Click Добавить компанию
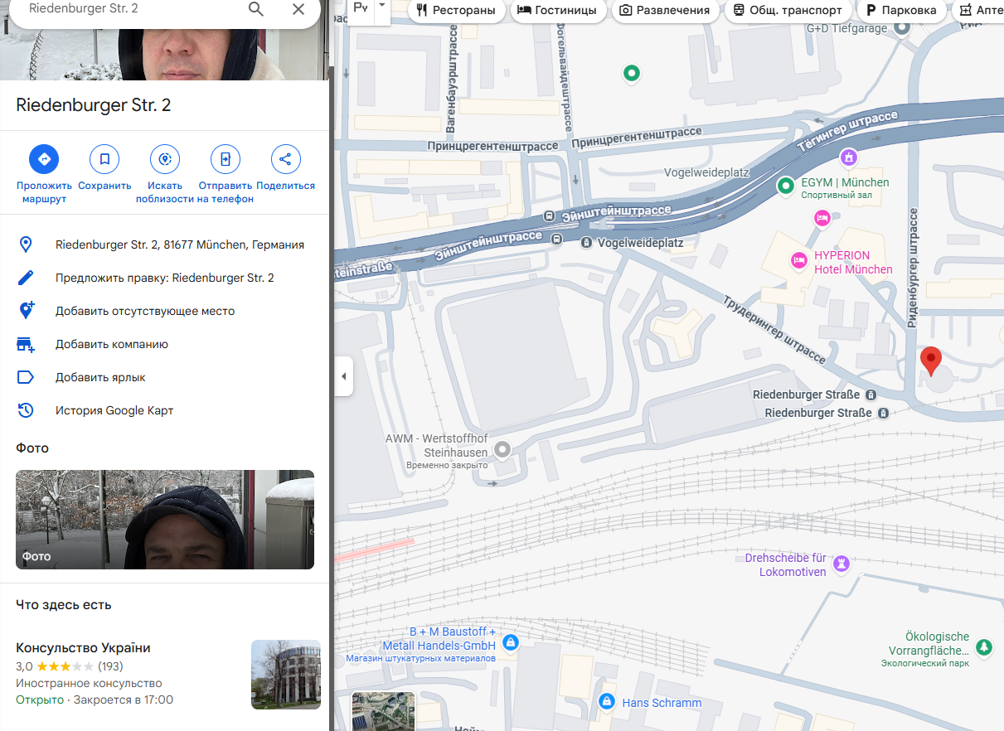This screenshot has height=731, width=1004. click(x=164, y=344)
